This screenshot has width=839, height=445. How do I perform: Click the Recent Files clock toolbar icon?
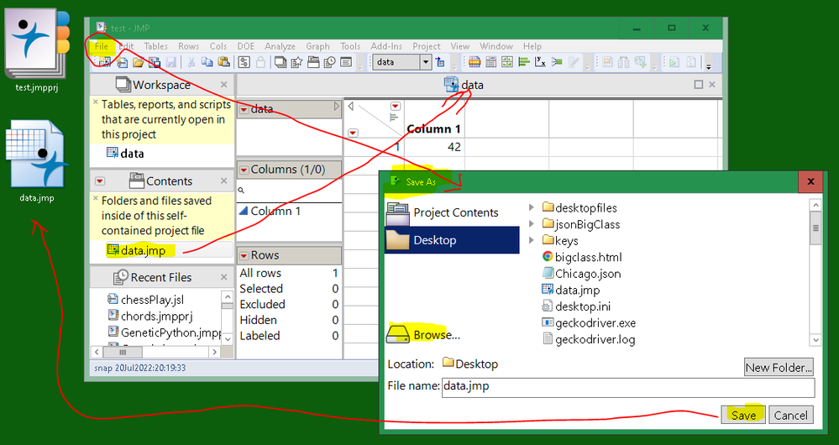pos(329,63)
